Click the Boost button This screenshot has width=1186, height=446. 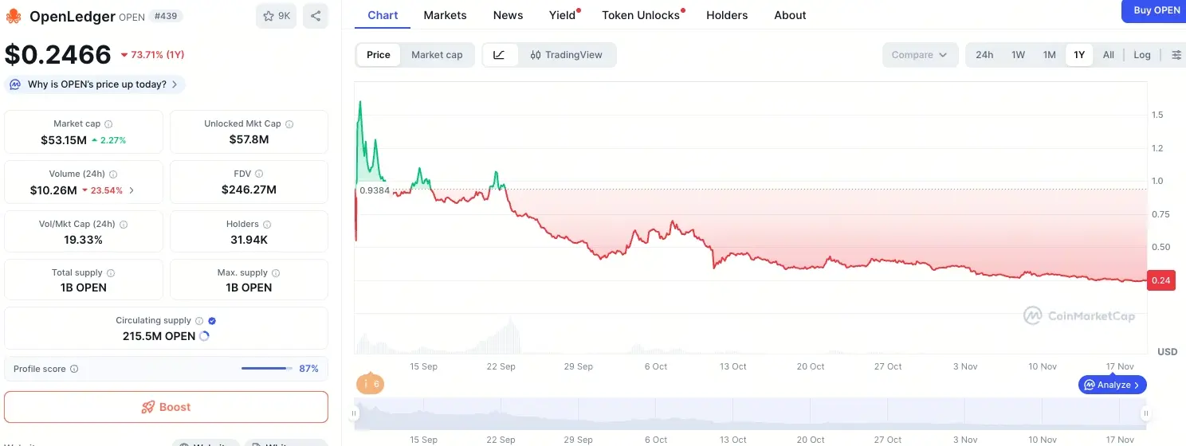(x=166, y=407)
